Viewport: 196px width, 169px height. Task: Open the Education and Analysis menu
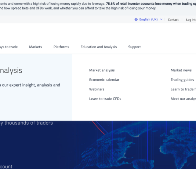click(x=99, y=47)
